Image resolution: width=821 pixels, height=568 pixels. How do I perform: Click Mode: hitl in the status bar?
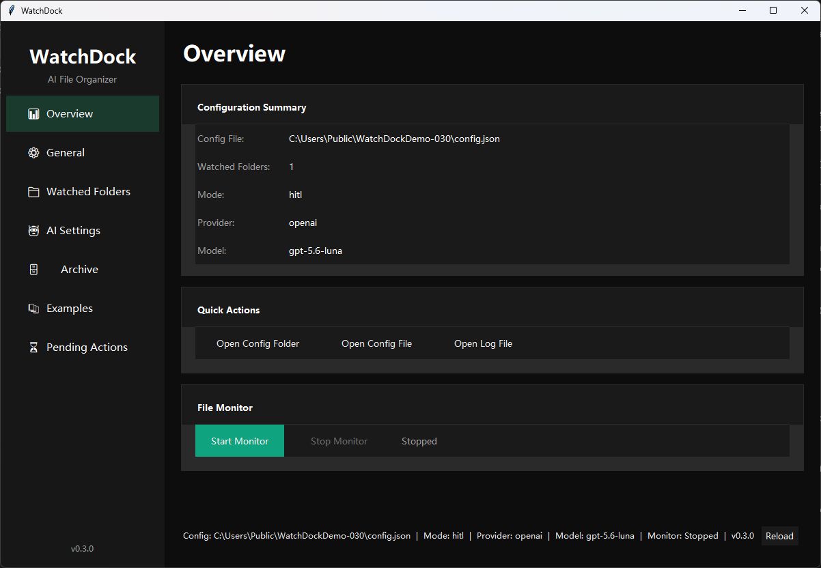(443, 536)
